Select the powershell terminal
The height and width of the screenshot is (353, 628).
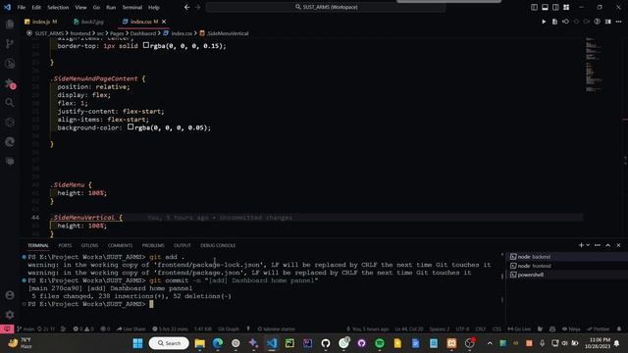point(567,275)
